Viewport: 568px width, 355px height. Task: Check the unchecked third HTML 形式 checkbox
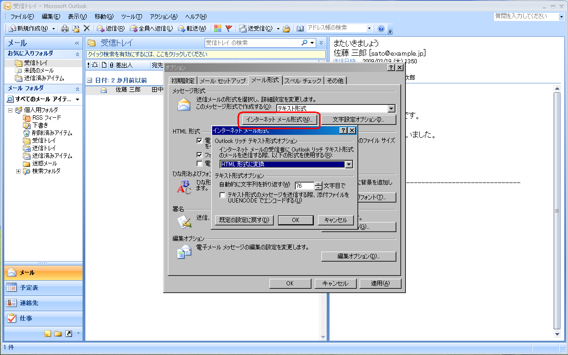click(x=199, y=163)
